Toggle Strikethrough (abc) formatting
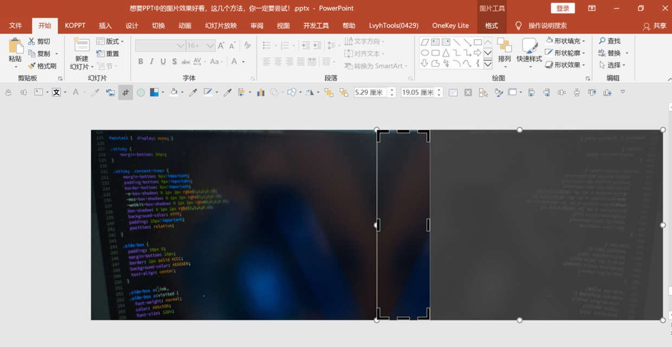Viewport: 672px width, 347px height. pos(185,62)
